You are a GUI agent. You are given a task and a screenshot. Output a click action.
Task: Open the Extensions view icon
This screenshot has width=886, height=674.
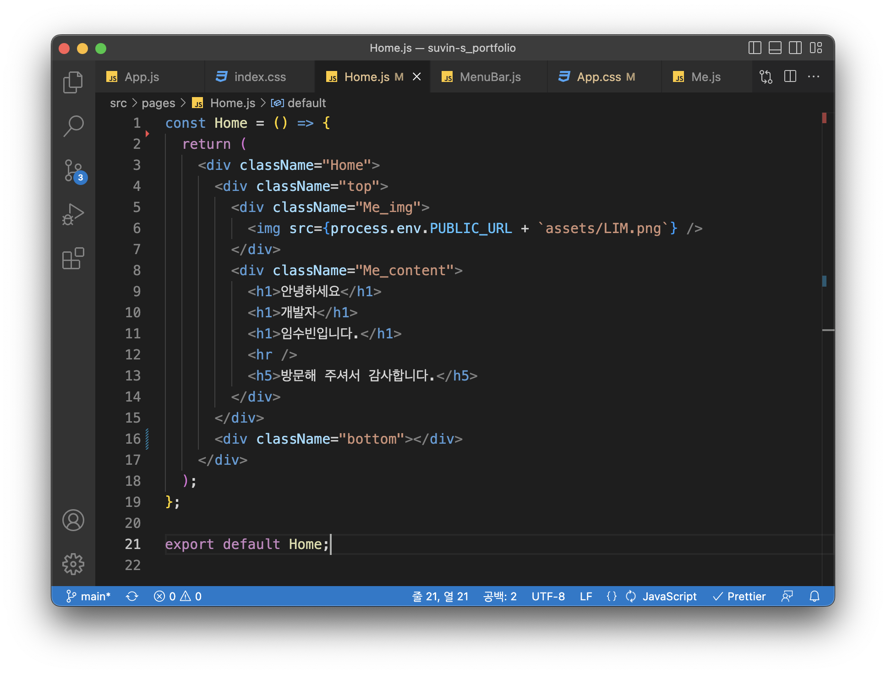(x=73, y=259)
